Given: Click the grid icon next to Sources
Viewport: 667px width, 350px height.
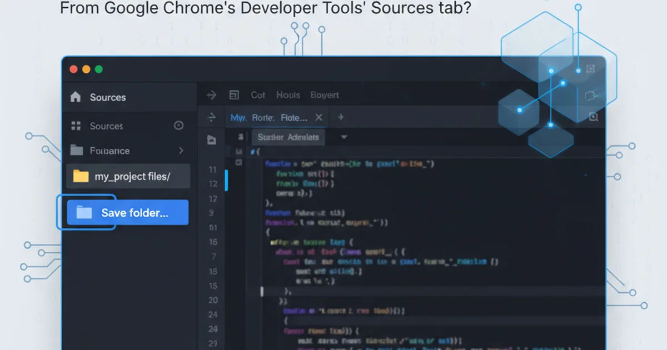Looking at the screenshot, I should pos(76,126).
